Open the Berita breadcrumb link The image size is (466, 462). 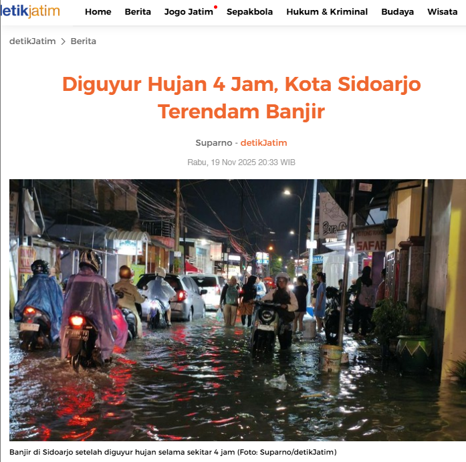coord(83,41)
